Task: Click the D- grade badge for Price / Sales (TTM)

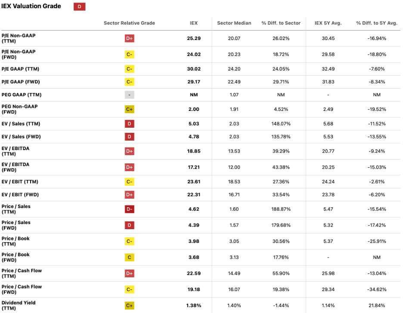Action: 129,209
